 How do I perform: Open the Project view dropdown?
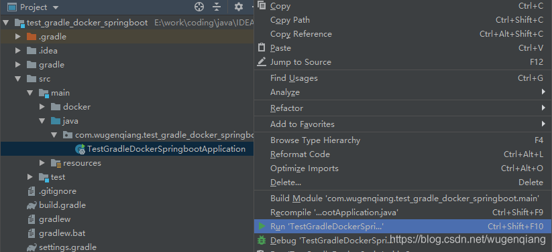tap(55, 7)
